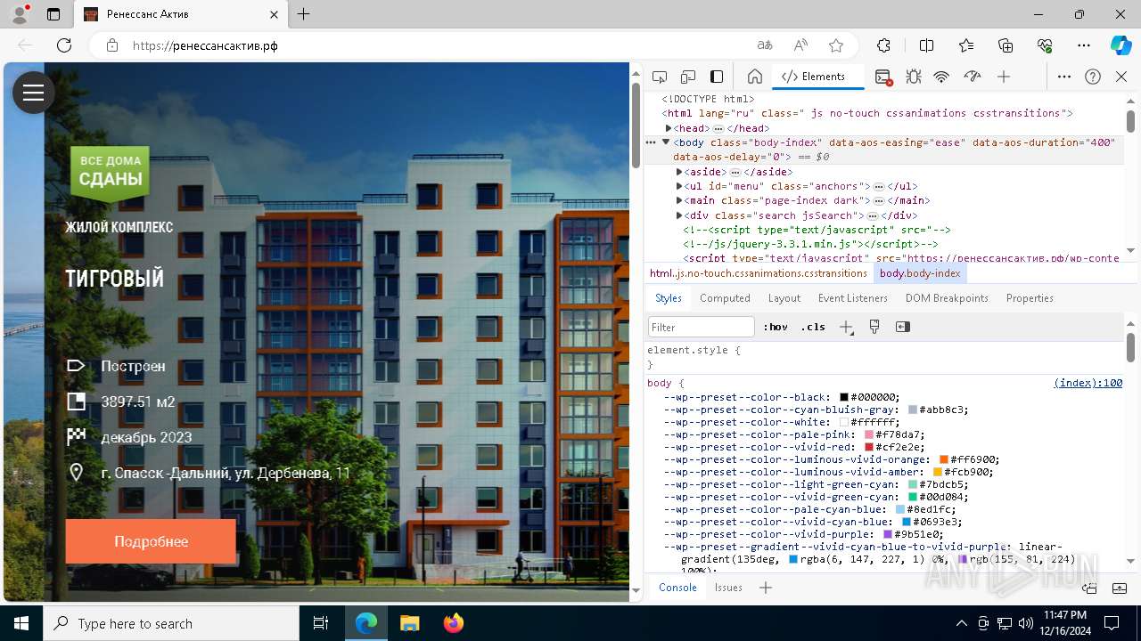The image size is (1141, 641).
Task: Open Firefox from the taskbar
Action: [x=453, y=623]
